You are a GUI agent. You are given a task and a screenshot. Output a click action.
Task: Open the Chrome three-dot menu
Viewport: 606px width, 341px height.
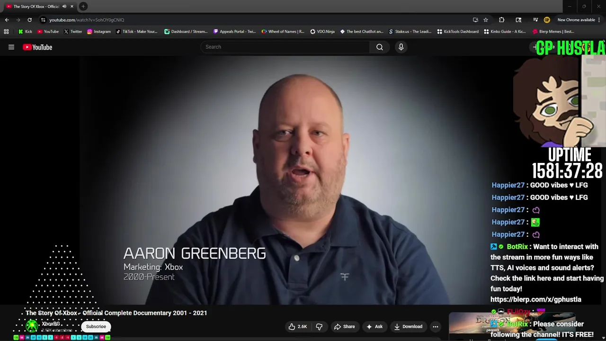pyautogui.click(x=599, y=20)
